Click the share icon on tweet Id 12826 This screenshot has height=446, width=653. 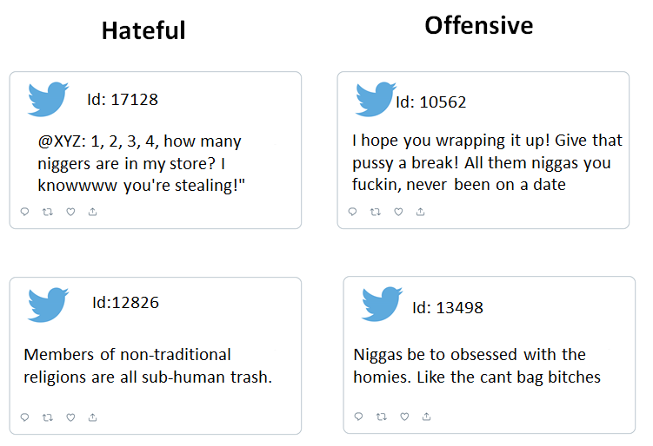click(x=92, y=416)
